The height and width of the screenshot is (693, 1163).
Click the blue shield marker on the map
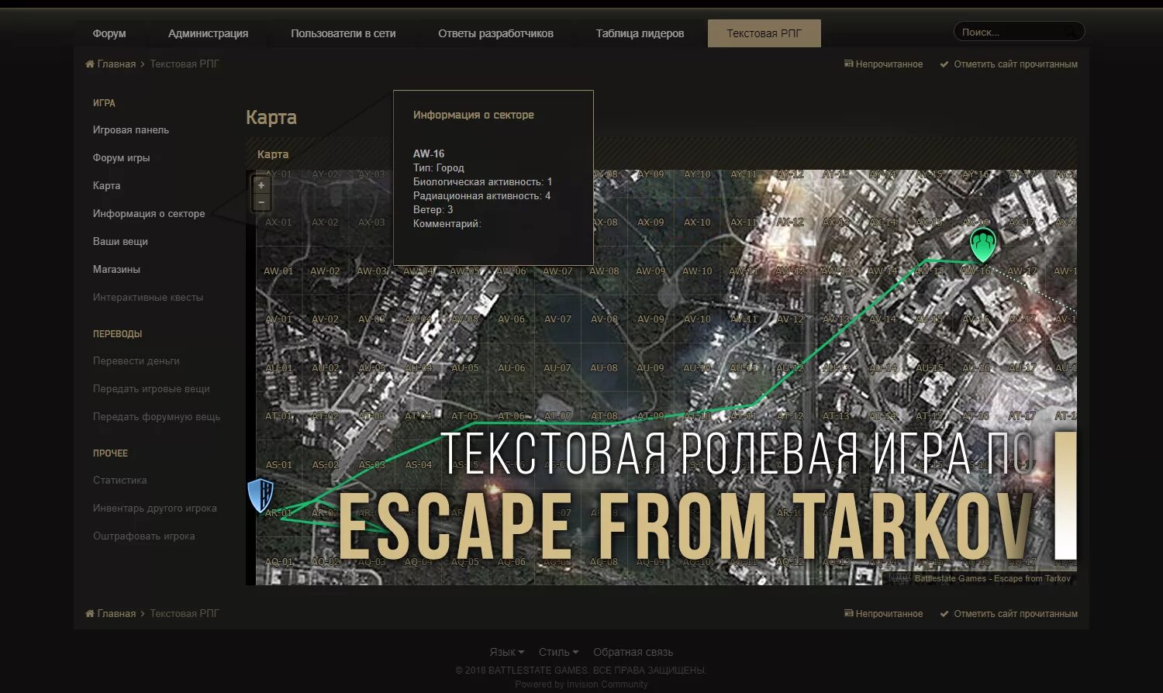[x=261, y=495]
